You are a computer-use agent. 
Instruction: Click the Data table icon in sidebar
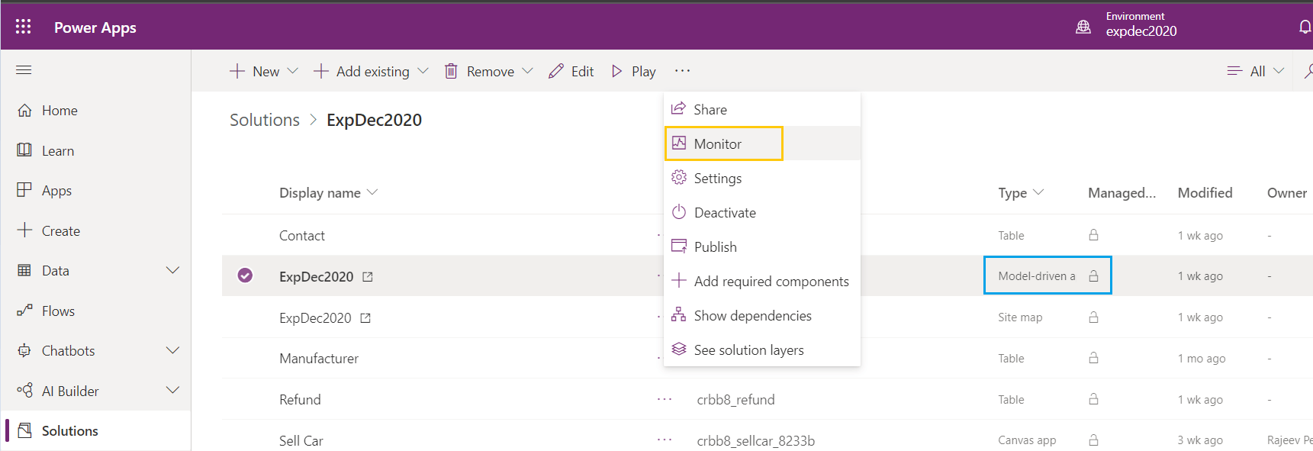click(x=24, y=270)
